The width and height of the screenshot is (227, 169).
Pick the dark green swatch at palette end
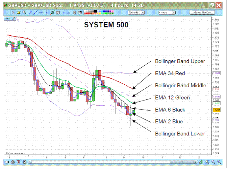[113, 13]
